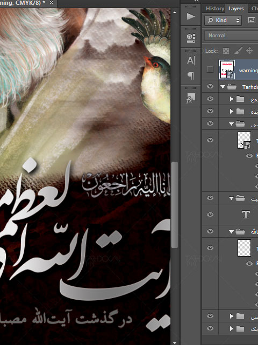The image size is (258, 345).
Task: Select the transparent layer thumbnail in الله group
Action: coord(244,248)
